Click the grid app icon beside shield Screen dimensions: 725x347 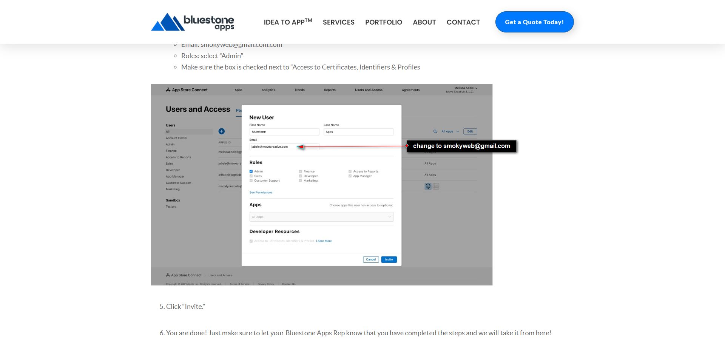tap(436, 186)
